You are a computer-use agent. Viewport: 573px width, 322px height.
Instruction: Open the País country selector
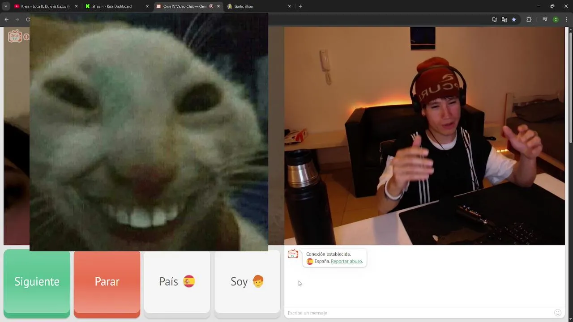pos(177,282)
